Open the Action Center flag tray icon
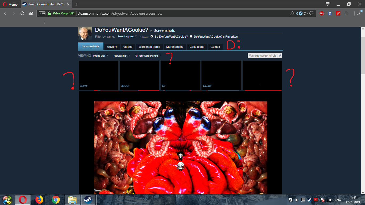This screenshot has height=205, width=365. pyautogui.click(x=323, y=200)
